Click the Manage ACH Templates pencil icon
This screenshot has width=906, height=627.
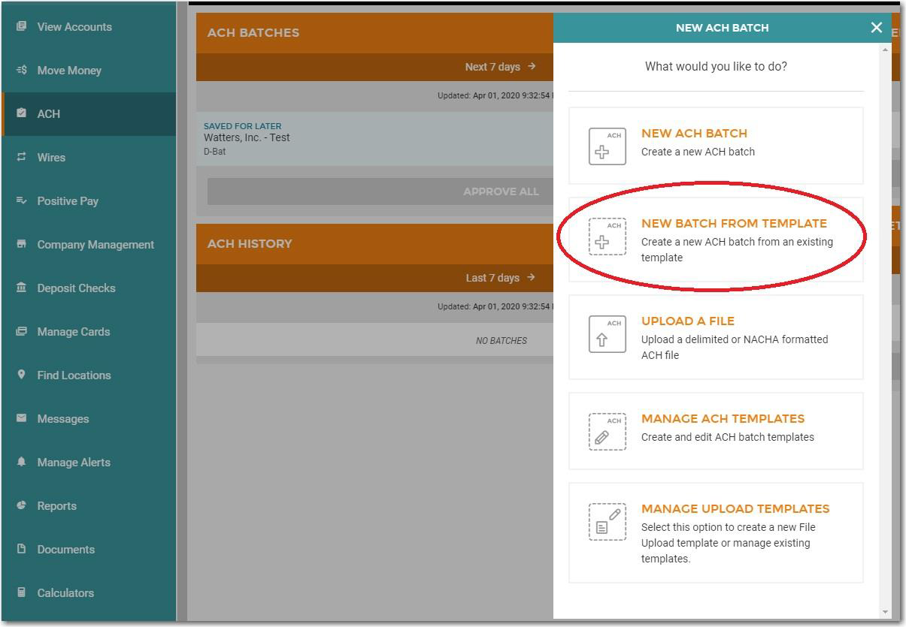tap(607, 432)
